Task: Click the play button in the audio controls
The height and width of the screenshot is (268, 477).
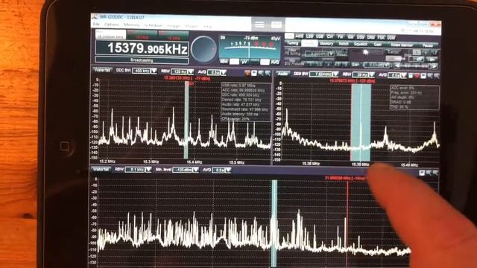Action: (432, 59)
